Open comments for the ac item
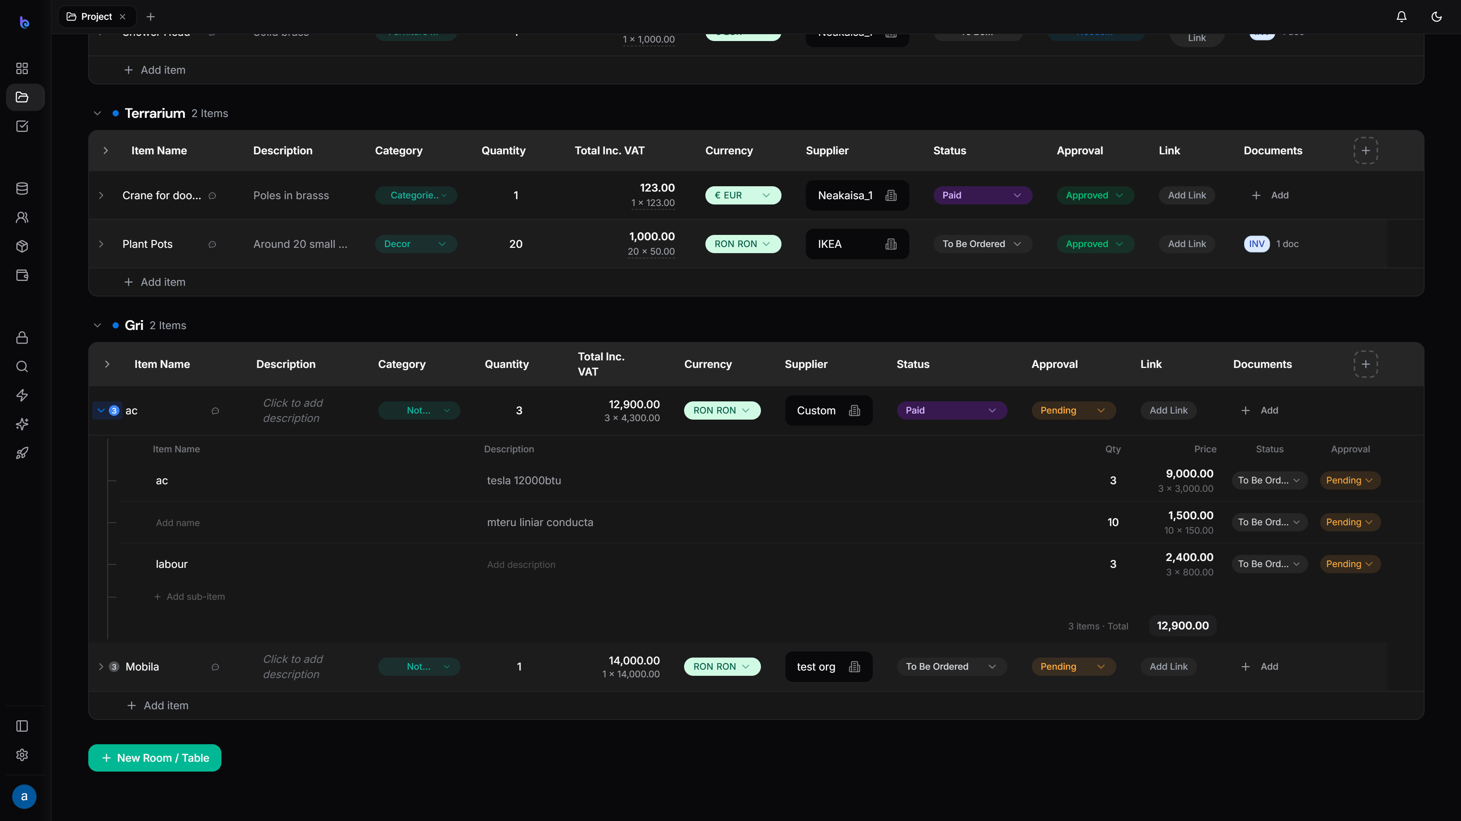 (x=215, y=411)
